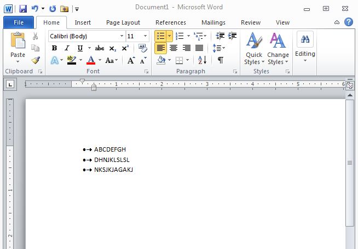This screenshot has width=358, height=249.
Task: Open the Word application icon menu
Action: (x=8, y=9)
